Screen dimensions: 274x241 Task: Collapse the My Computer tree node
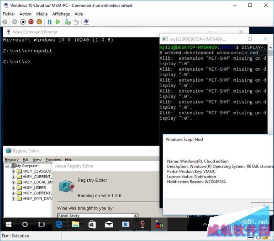7,166
